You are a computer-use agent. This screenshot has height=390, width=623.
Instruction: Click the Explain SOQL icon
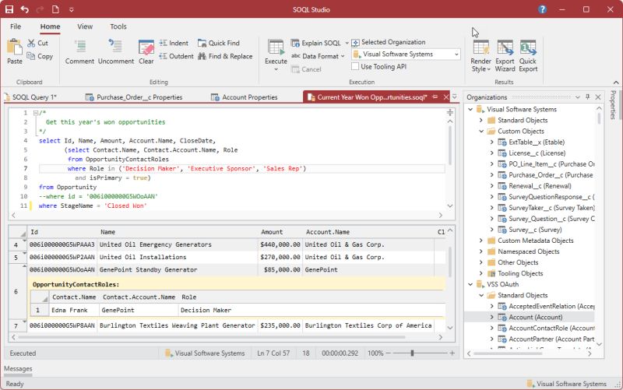[295, 43]
